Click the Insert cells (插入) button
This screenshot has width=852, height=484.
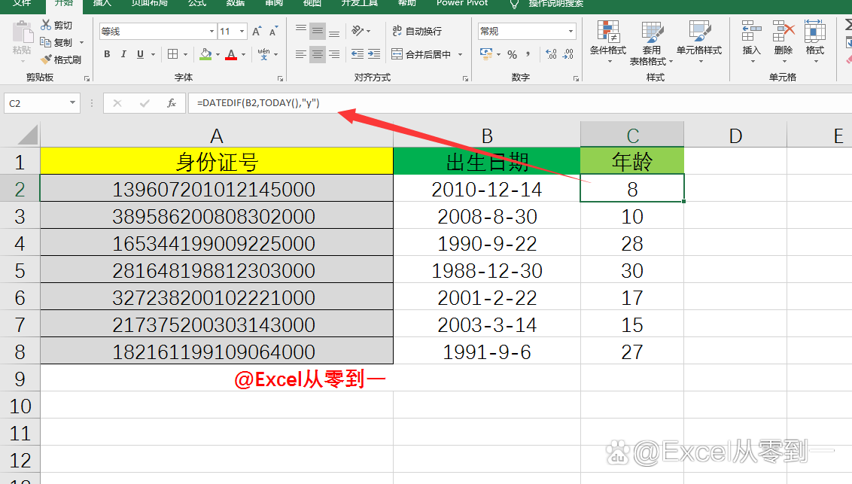[x=751, y=42]
